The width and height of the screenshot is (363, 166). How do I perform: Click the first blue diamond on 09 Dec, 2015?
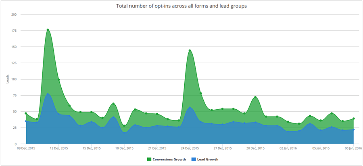click(x=26, y=121)
